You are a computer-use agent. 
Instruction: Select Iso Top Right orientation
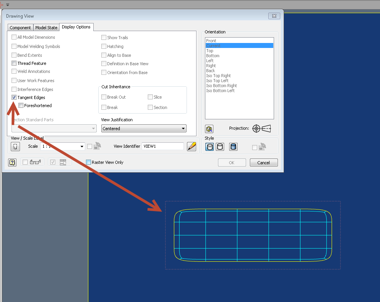pyautogui.click(x=218, y=76)
